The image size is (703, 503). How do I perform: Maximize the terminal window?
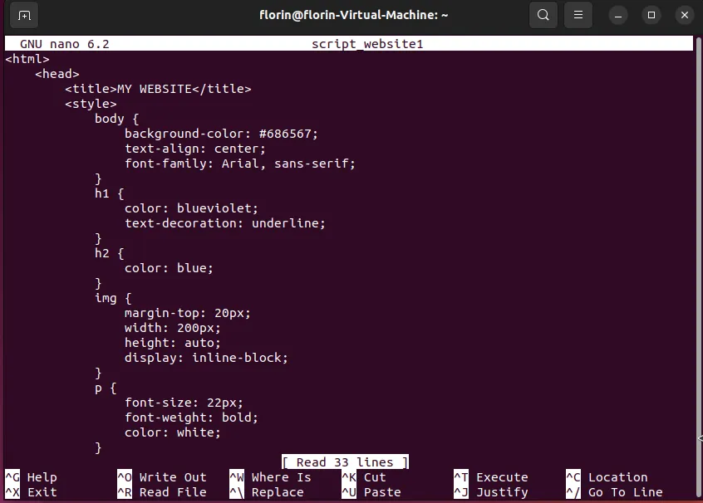coord(651,15)
